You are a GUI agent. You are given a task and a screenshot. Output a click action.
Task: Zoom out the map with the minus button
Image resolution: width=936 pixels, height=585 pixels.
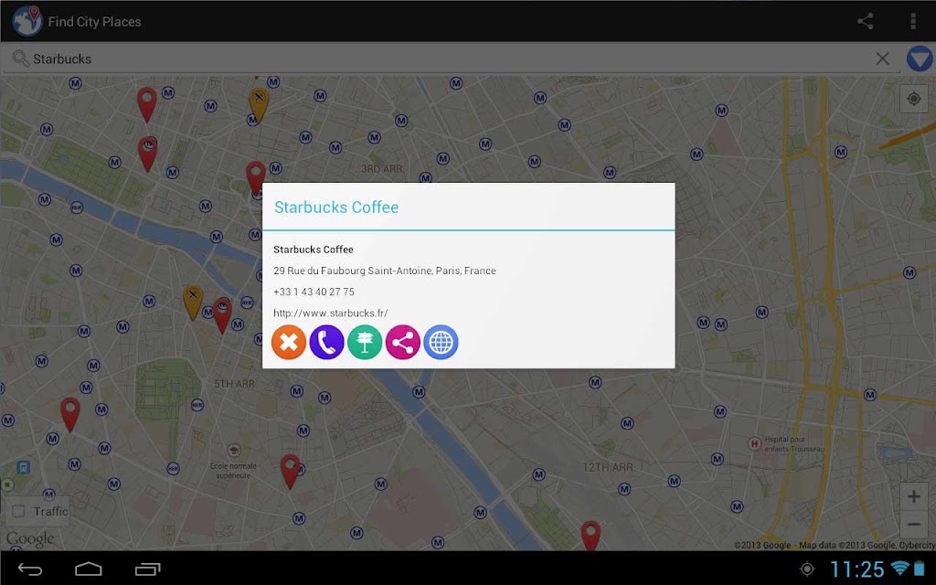pos(913,525)
